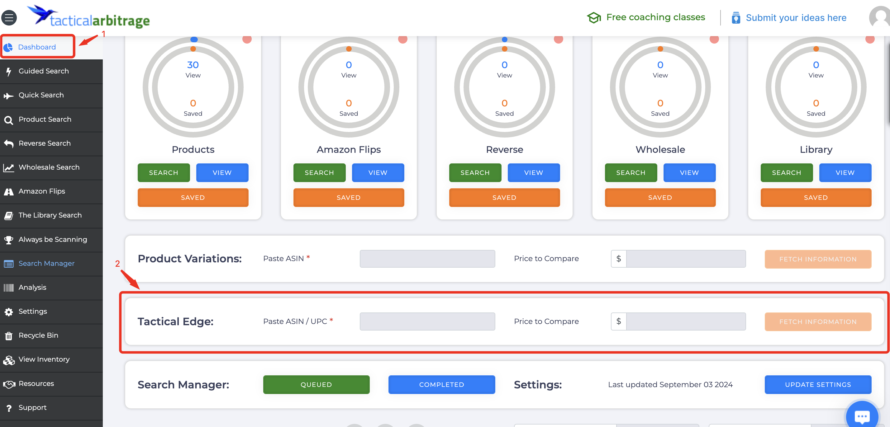Click SAVED under Wholesale
This screenshot has height=427, width=890.
[x=661, y=197]
